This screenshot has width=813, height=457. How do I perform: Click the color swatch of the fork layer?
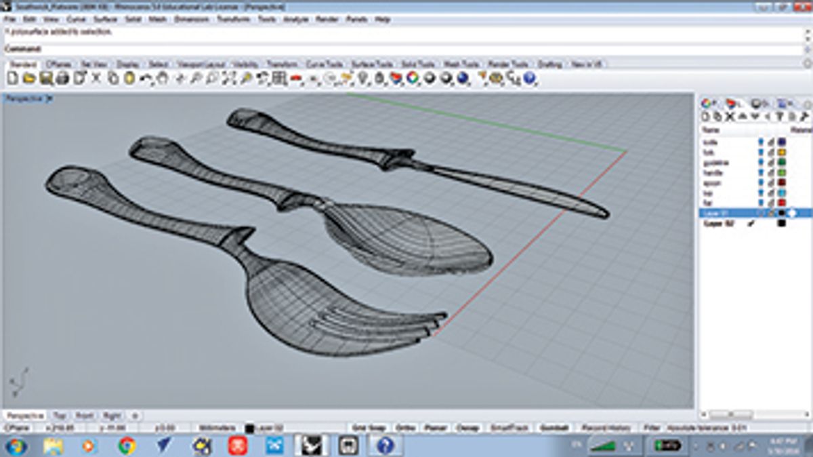pyautogui.click(x=781, y=153)
